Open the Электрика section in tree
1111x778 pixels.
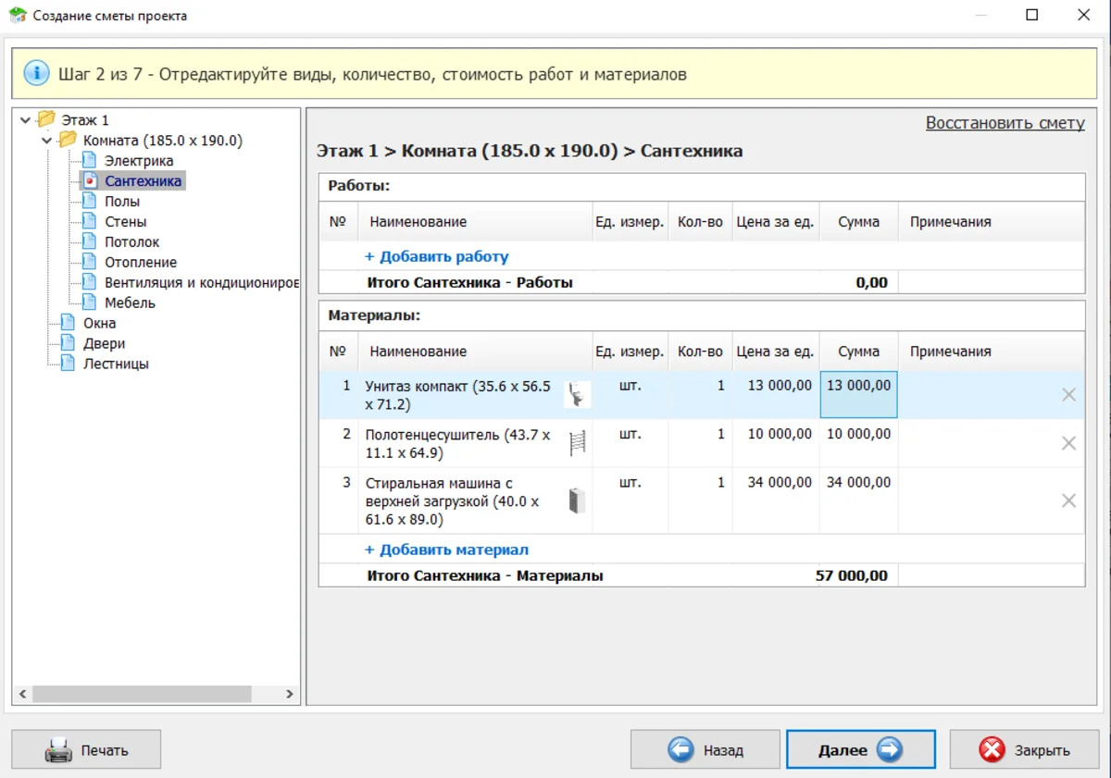point(138,161)
